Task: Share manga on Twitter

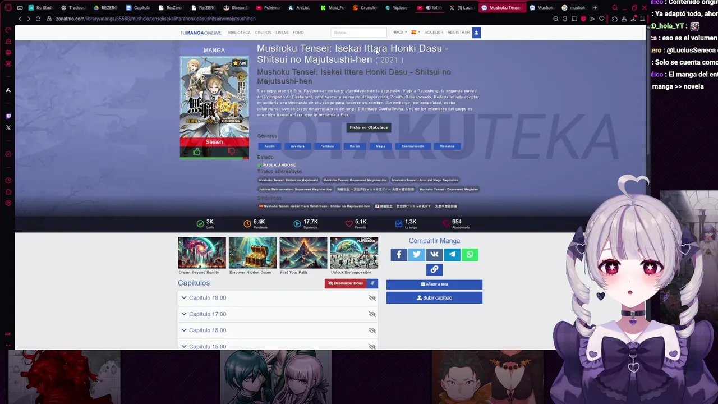Action: [417, 255]
